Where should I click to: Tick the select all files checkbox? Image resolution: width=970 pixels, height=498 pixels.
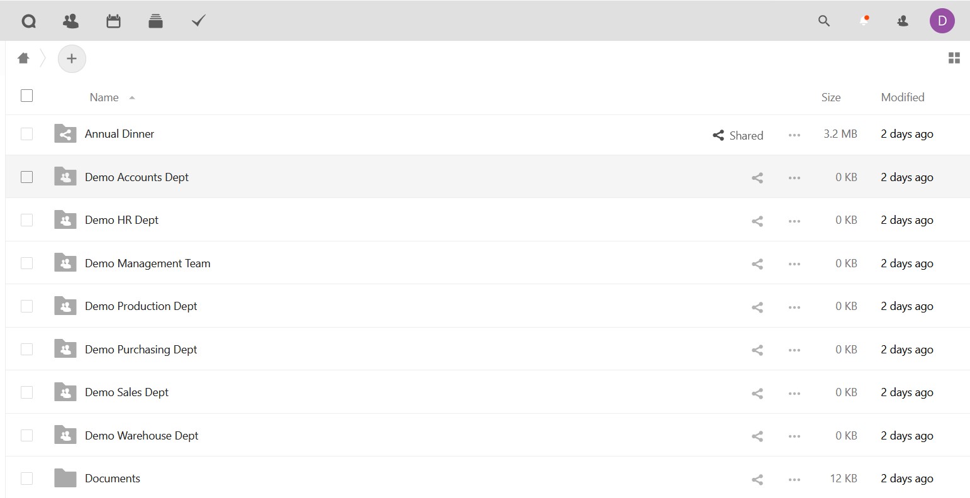26,96
